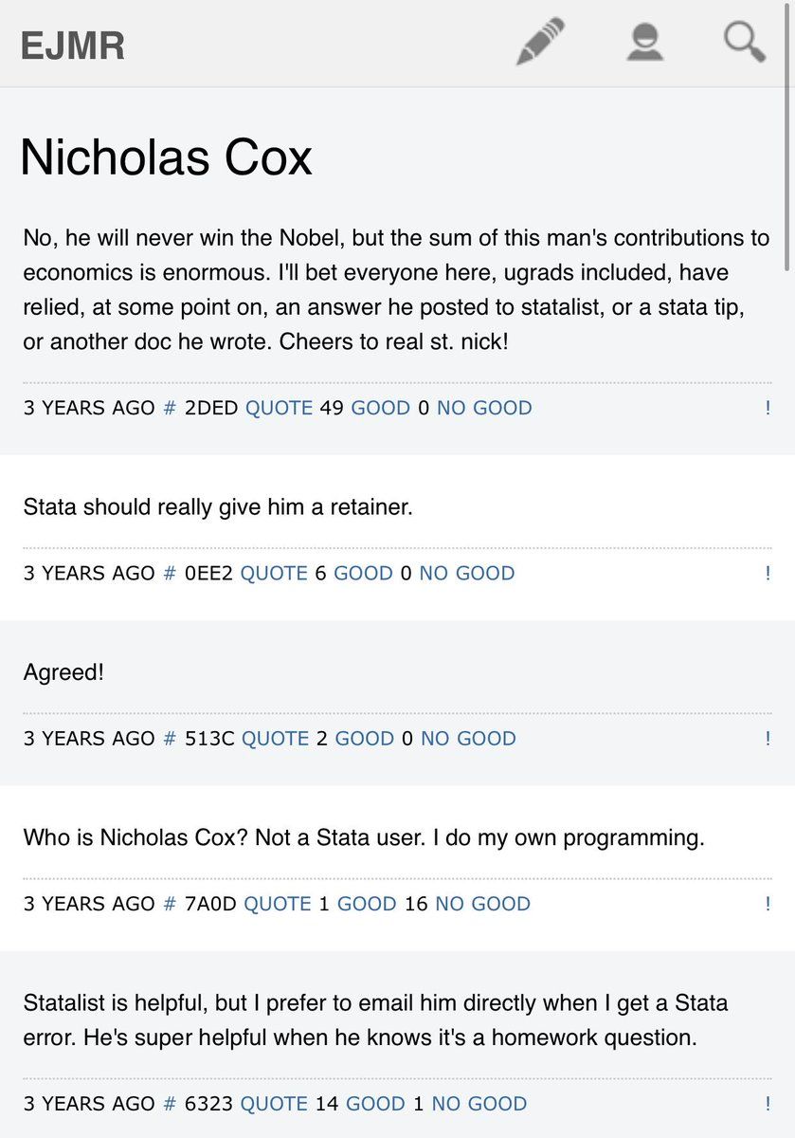Quote the 'Agreed!' post 513C
795x1138 pixels.
[275, 738]
